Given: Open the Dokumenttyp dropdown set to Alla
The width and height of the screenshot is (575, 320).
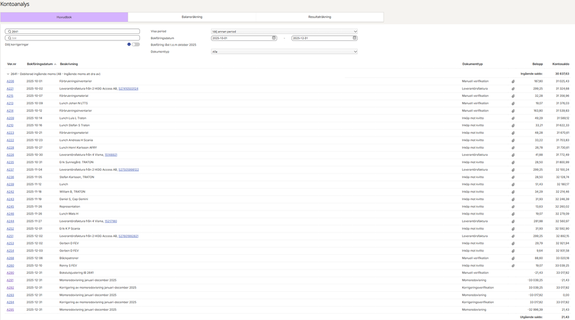Looking at the screenshot, I should (x=284, y=52).
